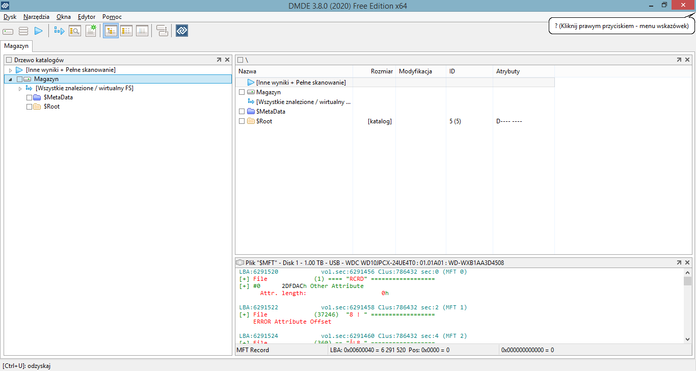This screenshot has height=371, width=696.
Task: Click the LBA: 0x00600040 status field
Action: pos(414,350)
